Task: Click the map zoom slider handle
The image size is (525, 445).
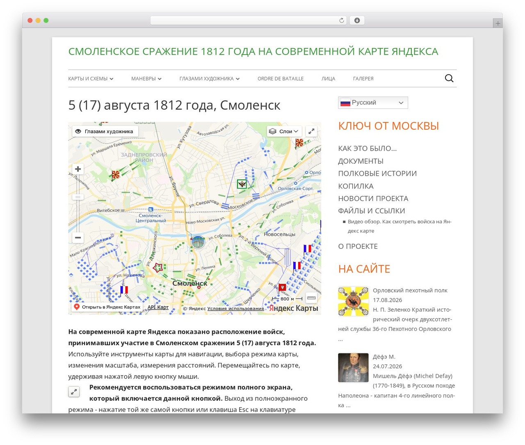Action: pos(78,197)
